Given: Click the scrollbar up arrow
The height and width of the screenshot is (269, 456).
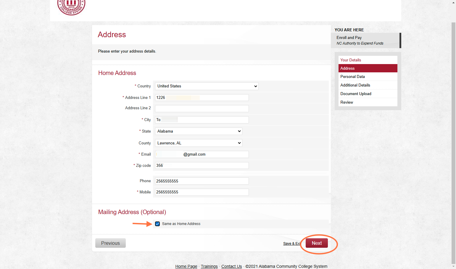Looking at the screenshot, I should pyautogui.click(x=453, y=2).
